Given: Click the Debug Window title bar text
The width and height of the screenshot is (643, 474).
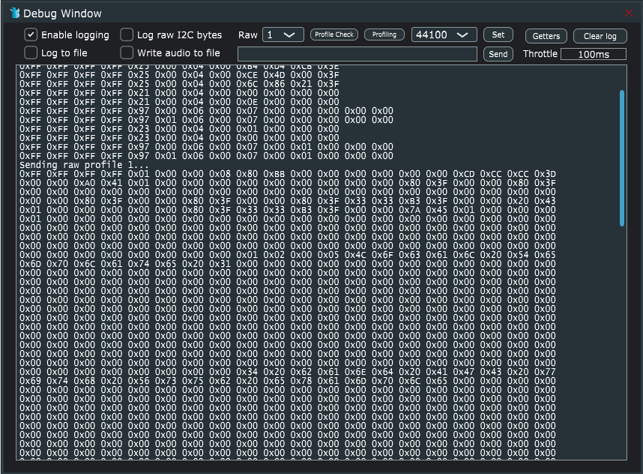Looking at the screenshot, I should (62, 13).
